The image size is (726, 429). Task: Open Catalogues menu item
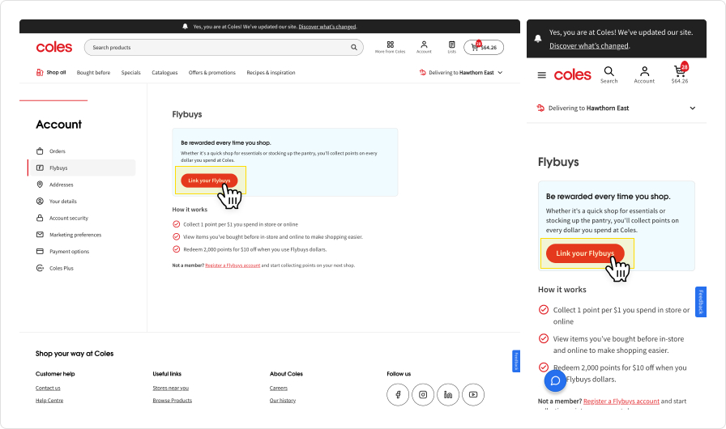coord(164,73)
